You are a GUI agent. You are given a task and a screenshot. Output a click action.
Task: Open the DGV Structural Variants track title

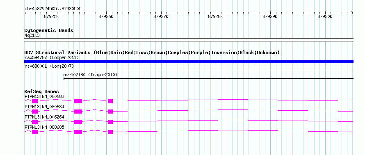pos(152,52)
